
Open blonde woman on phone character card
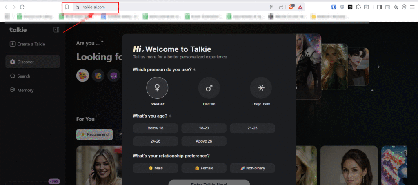[99, 165]
